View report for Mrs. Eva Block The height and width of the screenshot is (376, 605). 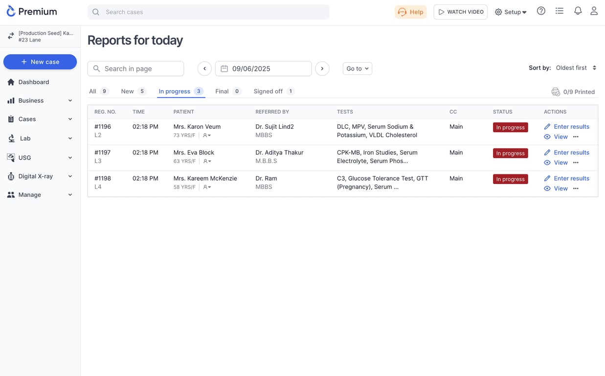click(560, 163)
